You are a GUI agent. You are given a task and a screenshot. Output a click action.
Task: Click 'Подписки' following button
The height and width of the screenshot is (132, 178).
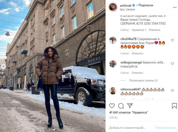point(146,5)
